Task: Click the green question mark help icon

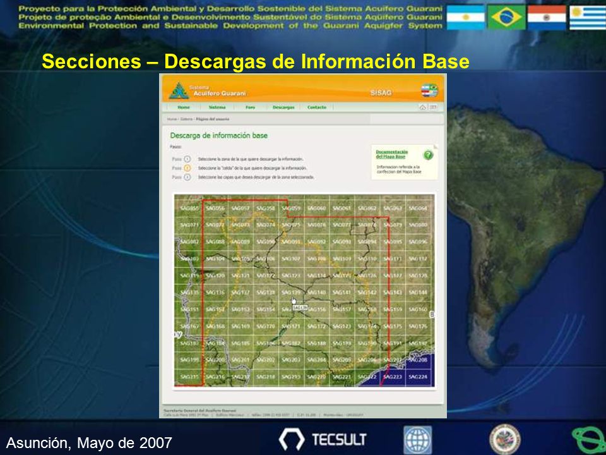Action: click(x=428, y=155)
